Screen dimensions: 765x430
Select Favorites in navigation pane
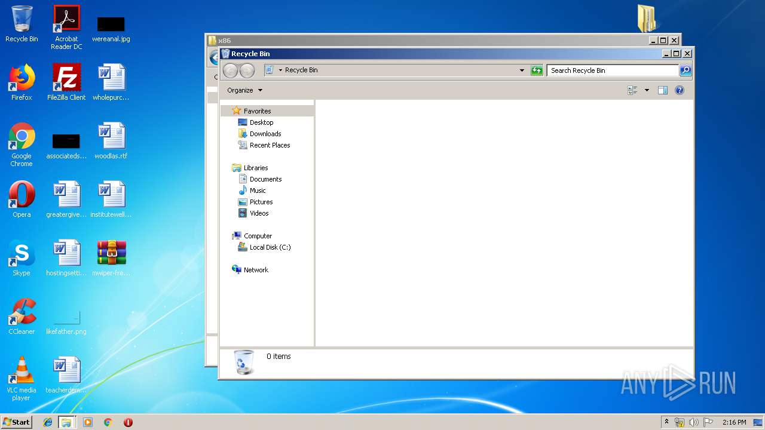[257, 111]
